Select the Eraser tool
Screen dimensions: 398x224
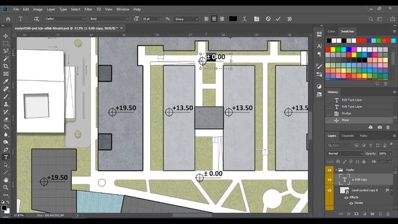point(6,119)
